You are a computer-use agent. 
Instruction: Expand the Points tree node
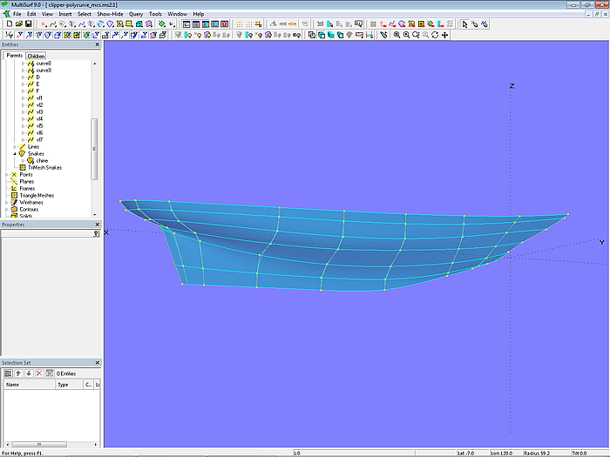click(x=7, y=174)
